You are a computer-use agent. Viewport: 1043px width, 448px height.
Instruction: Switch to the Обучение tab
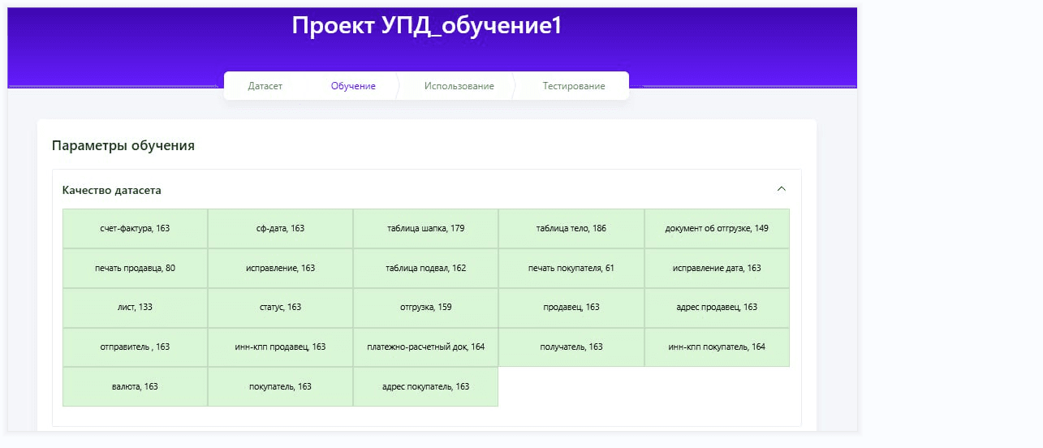pyautogui.click(x=353, y=86)
